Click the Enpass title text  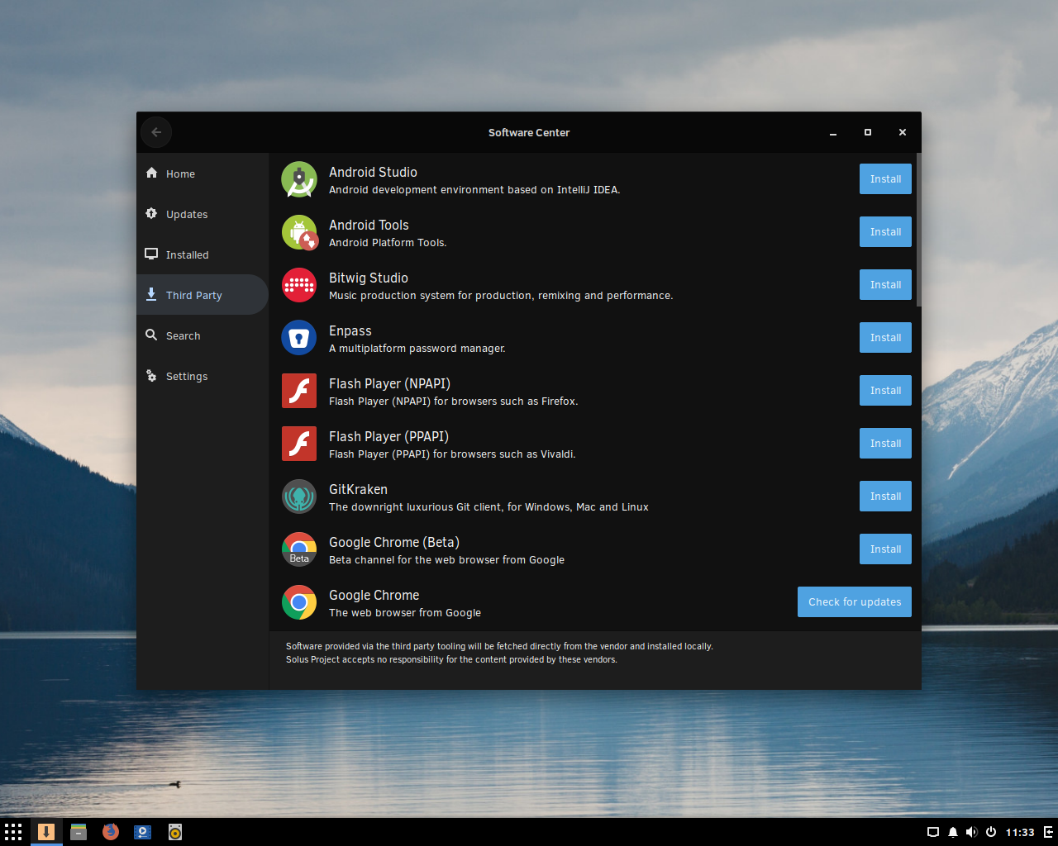(350, 330)
